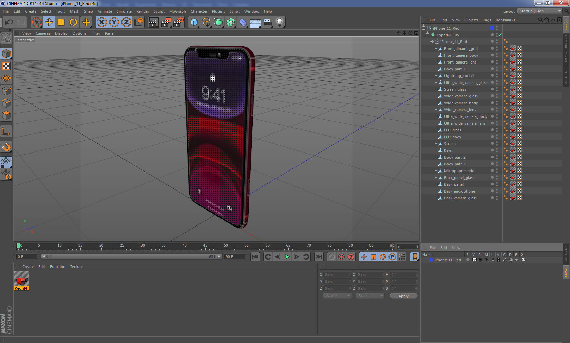
Task: Open the deformer objects icon
Action: point(243,22)
